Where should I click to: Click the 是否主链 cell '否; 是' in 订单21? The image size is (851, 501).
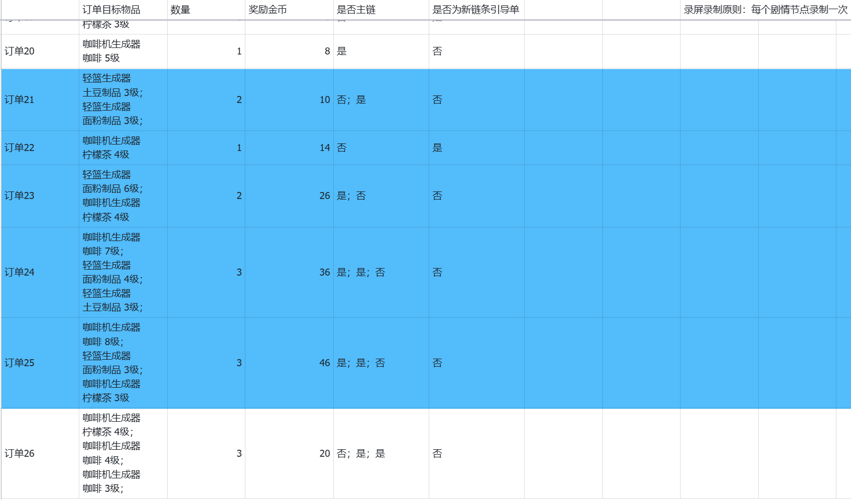click(x=381, y=100)
